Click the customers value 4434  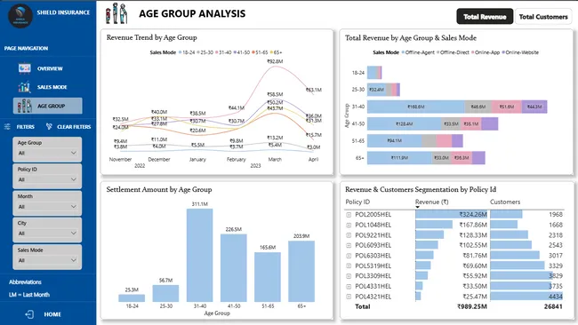point(555,297)
